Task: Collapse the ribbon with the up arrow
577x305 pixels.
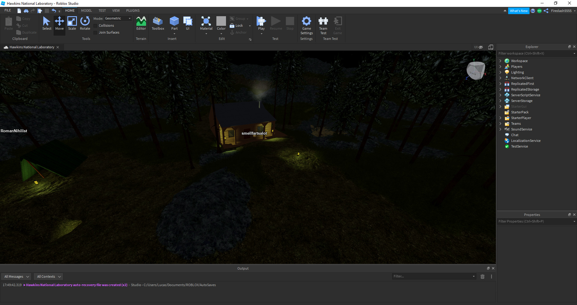Action: pyautogui.click(x=505, y=11)
